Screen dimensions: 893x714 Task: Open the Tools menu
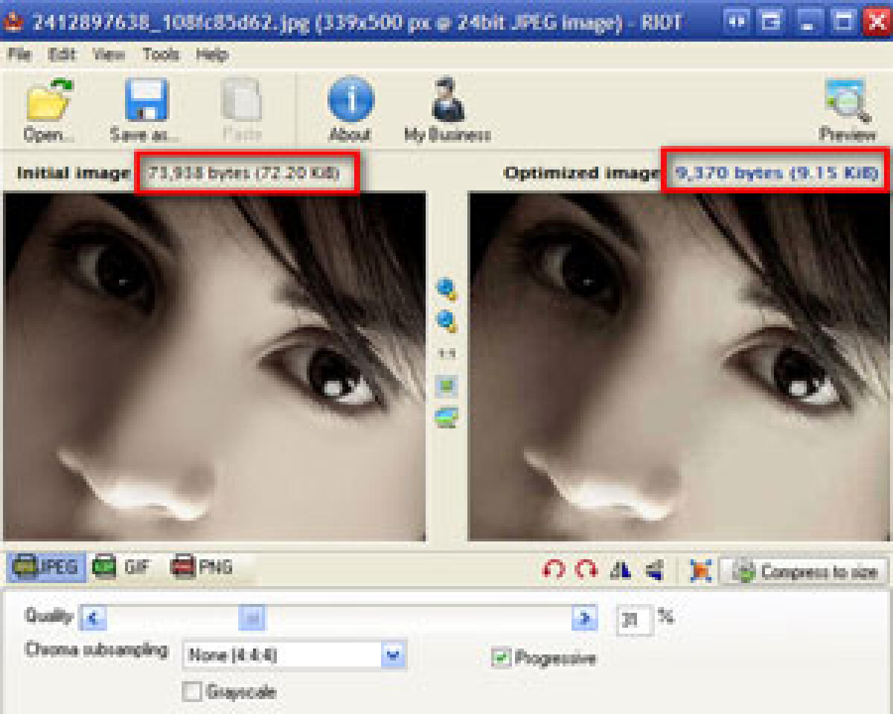pos(161,54)
